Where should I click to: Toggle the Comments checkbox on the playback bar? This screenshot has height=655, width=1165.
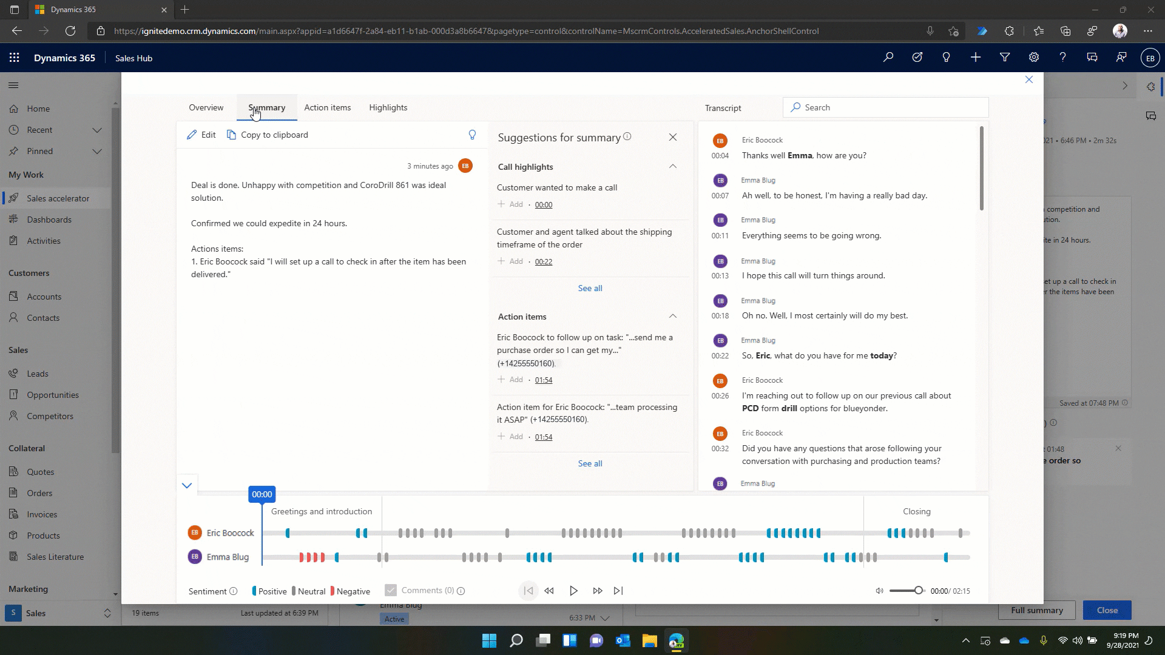pos(390,590)
